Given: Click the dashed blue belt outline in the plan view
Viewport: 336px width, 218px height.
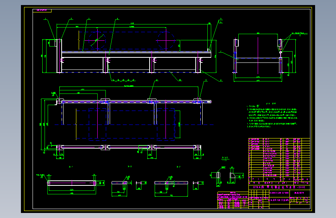Looking at the screenshot, I should click(x=125, y=125).
